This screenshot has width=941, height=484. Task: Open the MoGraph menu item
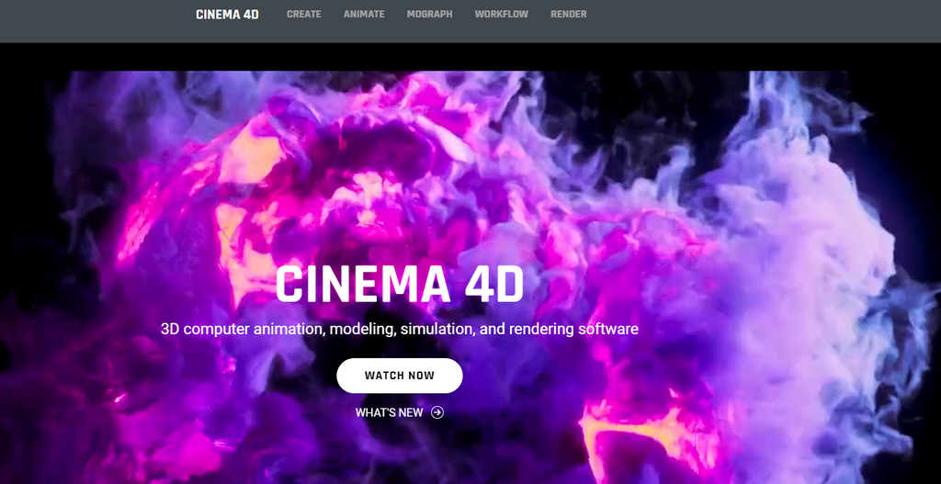(x=430, y=15)
